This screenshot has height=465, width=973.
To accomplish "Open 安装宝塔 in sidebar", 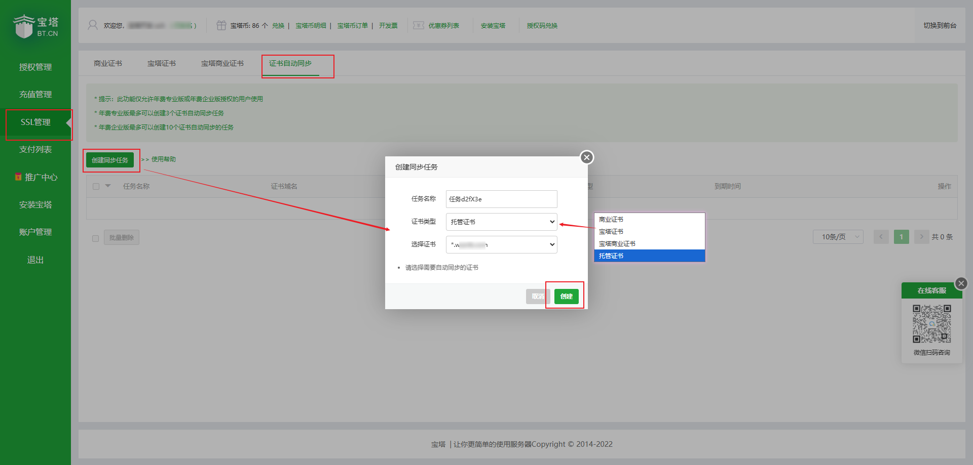I will point(35,204).
